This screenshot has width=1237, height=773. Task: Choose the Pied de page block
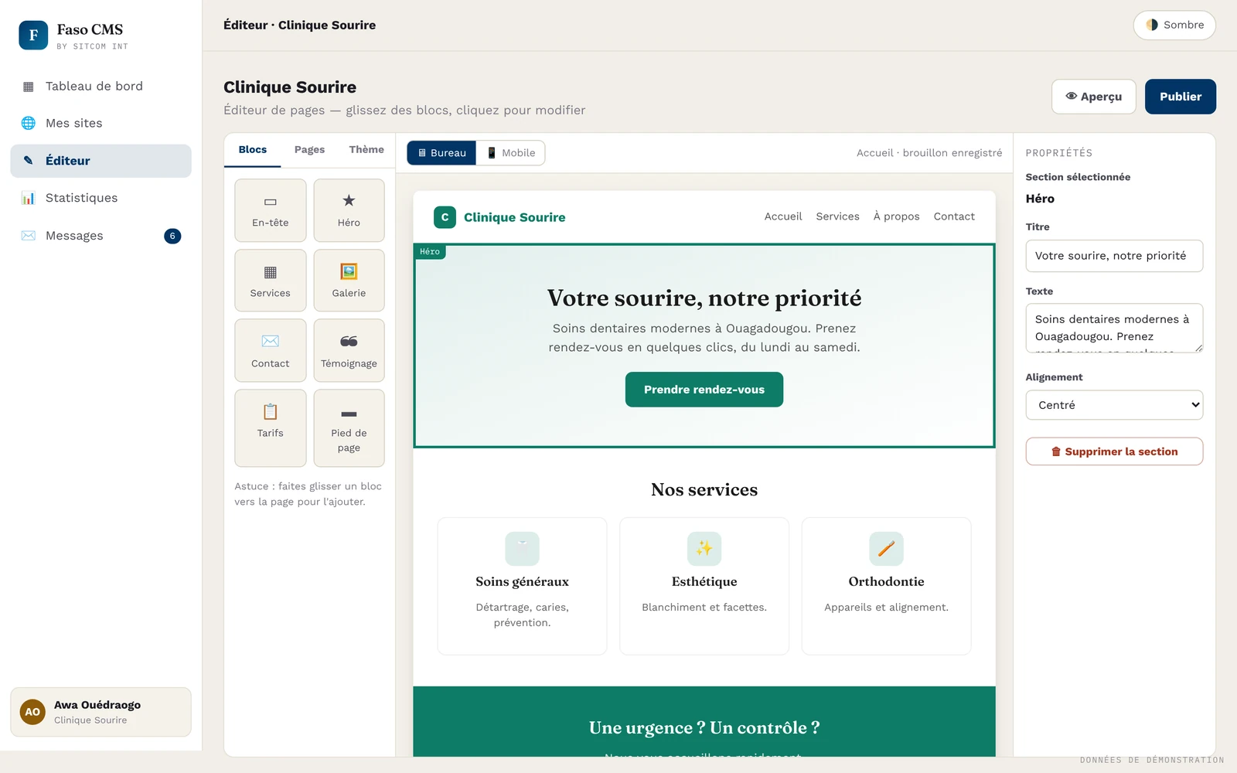(349, 428)
